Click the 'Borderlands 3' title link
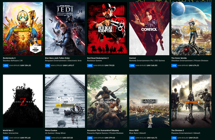The image size is (215, 140). [9, 58]
